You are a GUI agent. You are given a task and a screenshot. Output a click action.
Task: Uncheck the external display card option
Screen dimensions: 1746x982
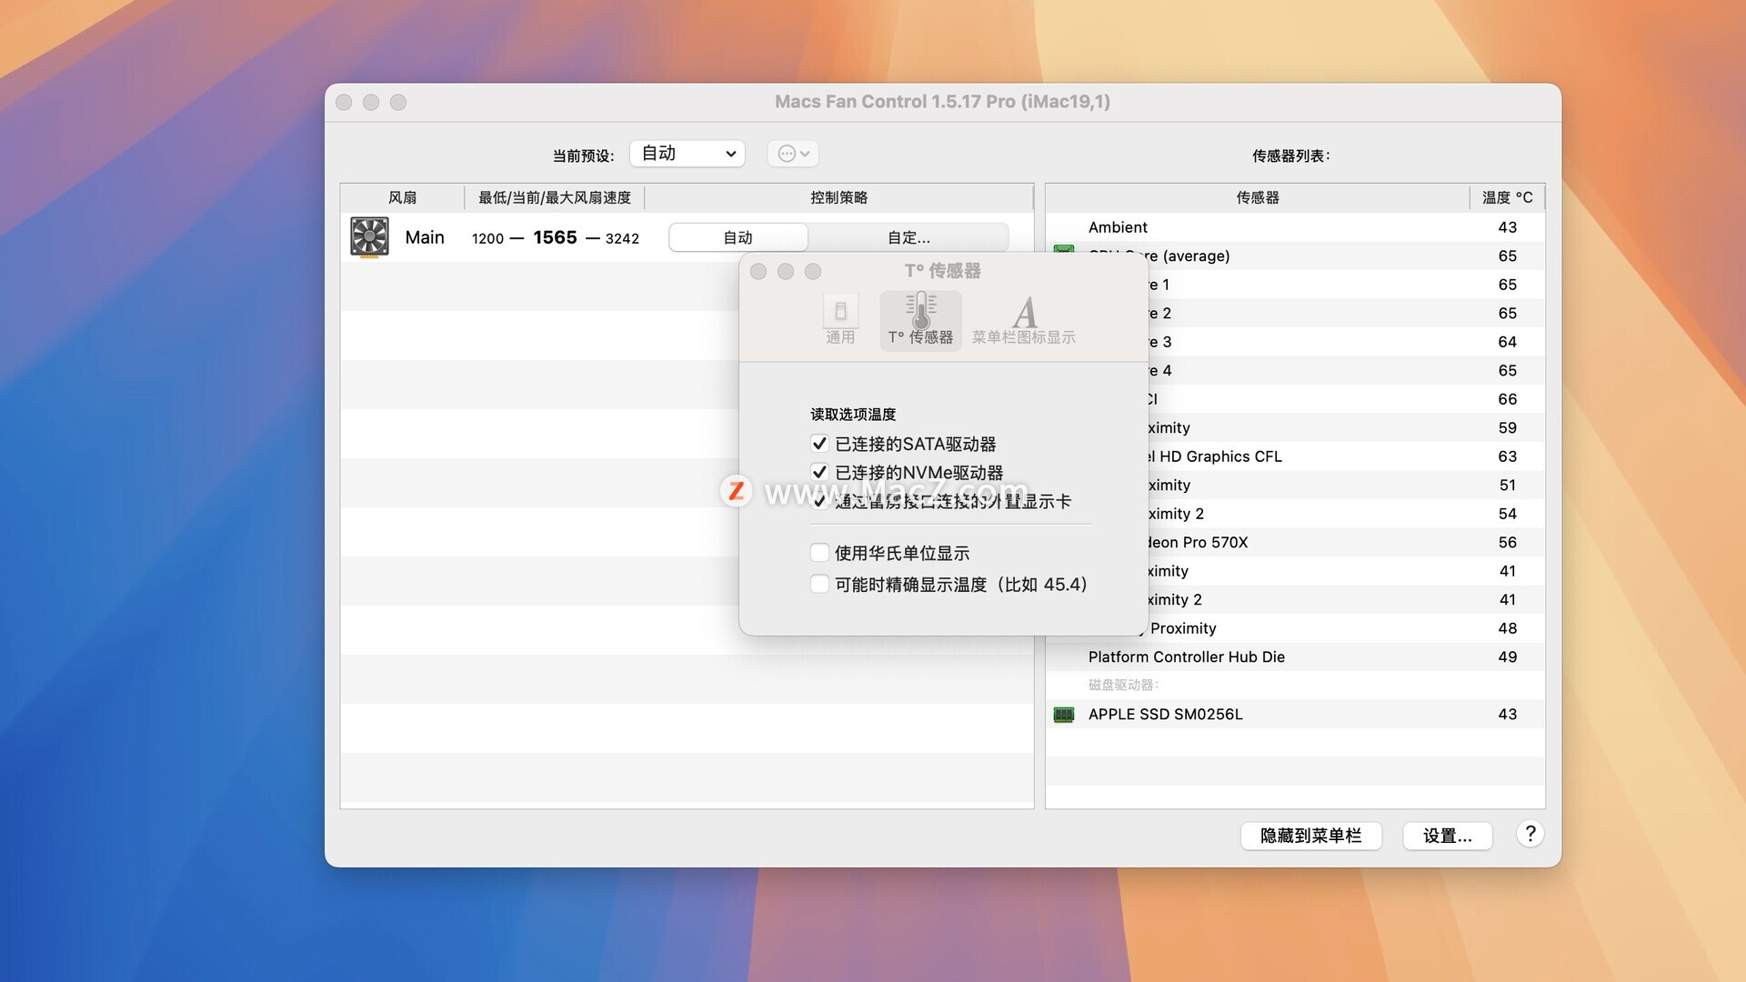pos(819,501)
